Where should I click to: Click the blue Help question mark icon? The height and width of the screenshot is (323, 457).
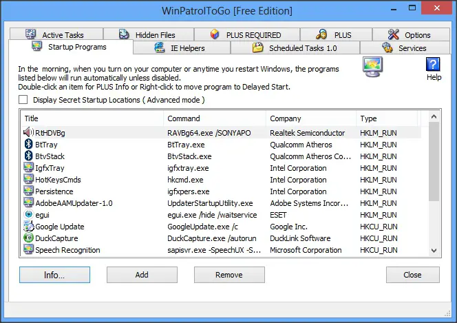(x=433, y=64)
